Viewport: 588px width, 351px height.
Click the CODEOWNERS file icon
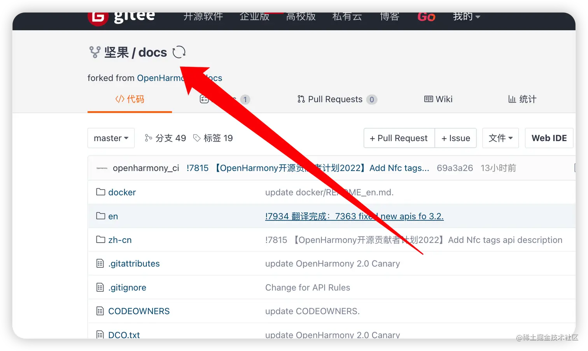100,311
